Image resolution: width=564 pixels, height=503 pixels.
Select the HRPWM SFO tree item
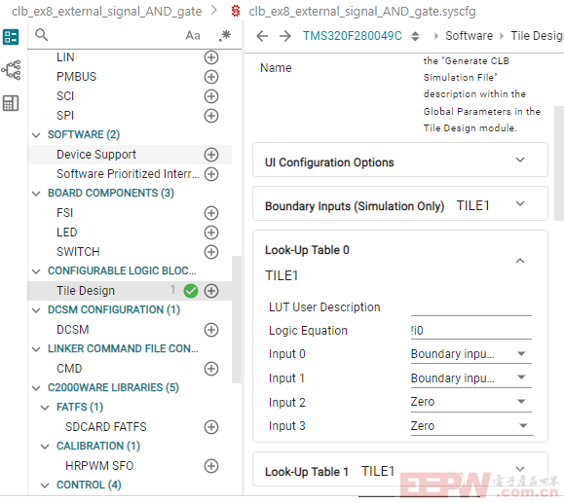click(x=99, y=466)
